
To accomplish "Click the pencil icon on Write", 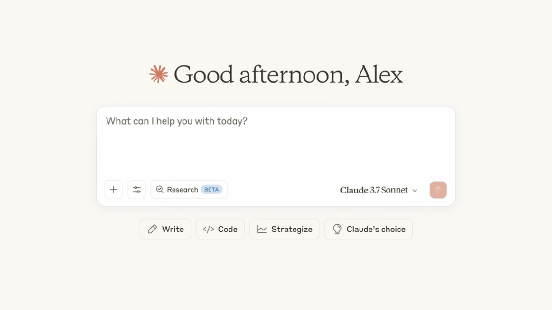I will 152,229.
